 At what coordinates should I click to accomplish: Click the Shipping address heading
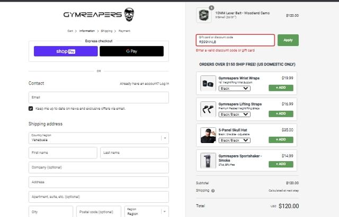tap(46, 124)
